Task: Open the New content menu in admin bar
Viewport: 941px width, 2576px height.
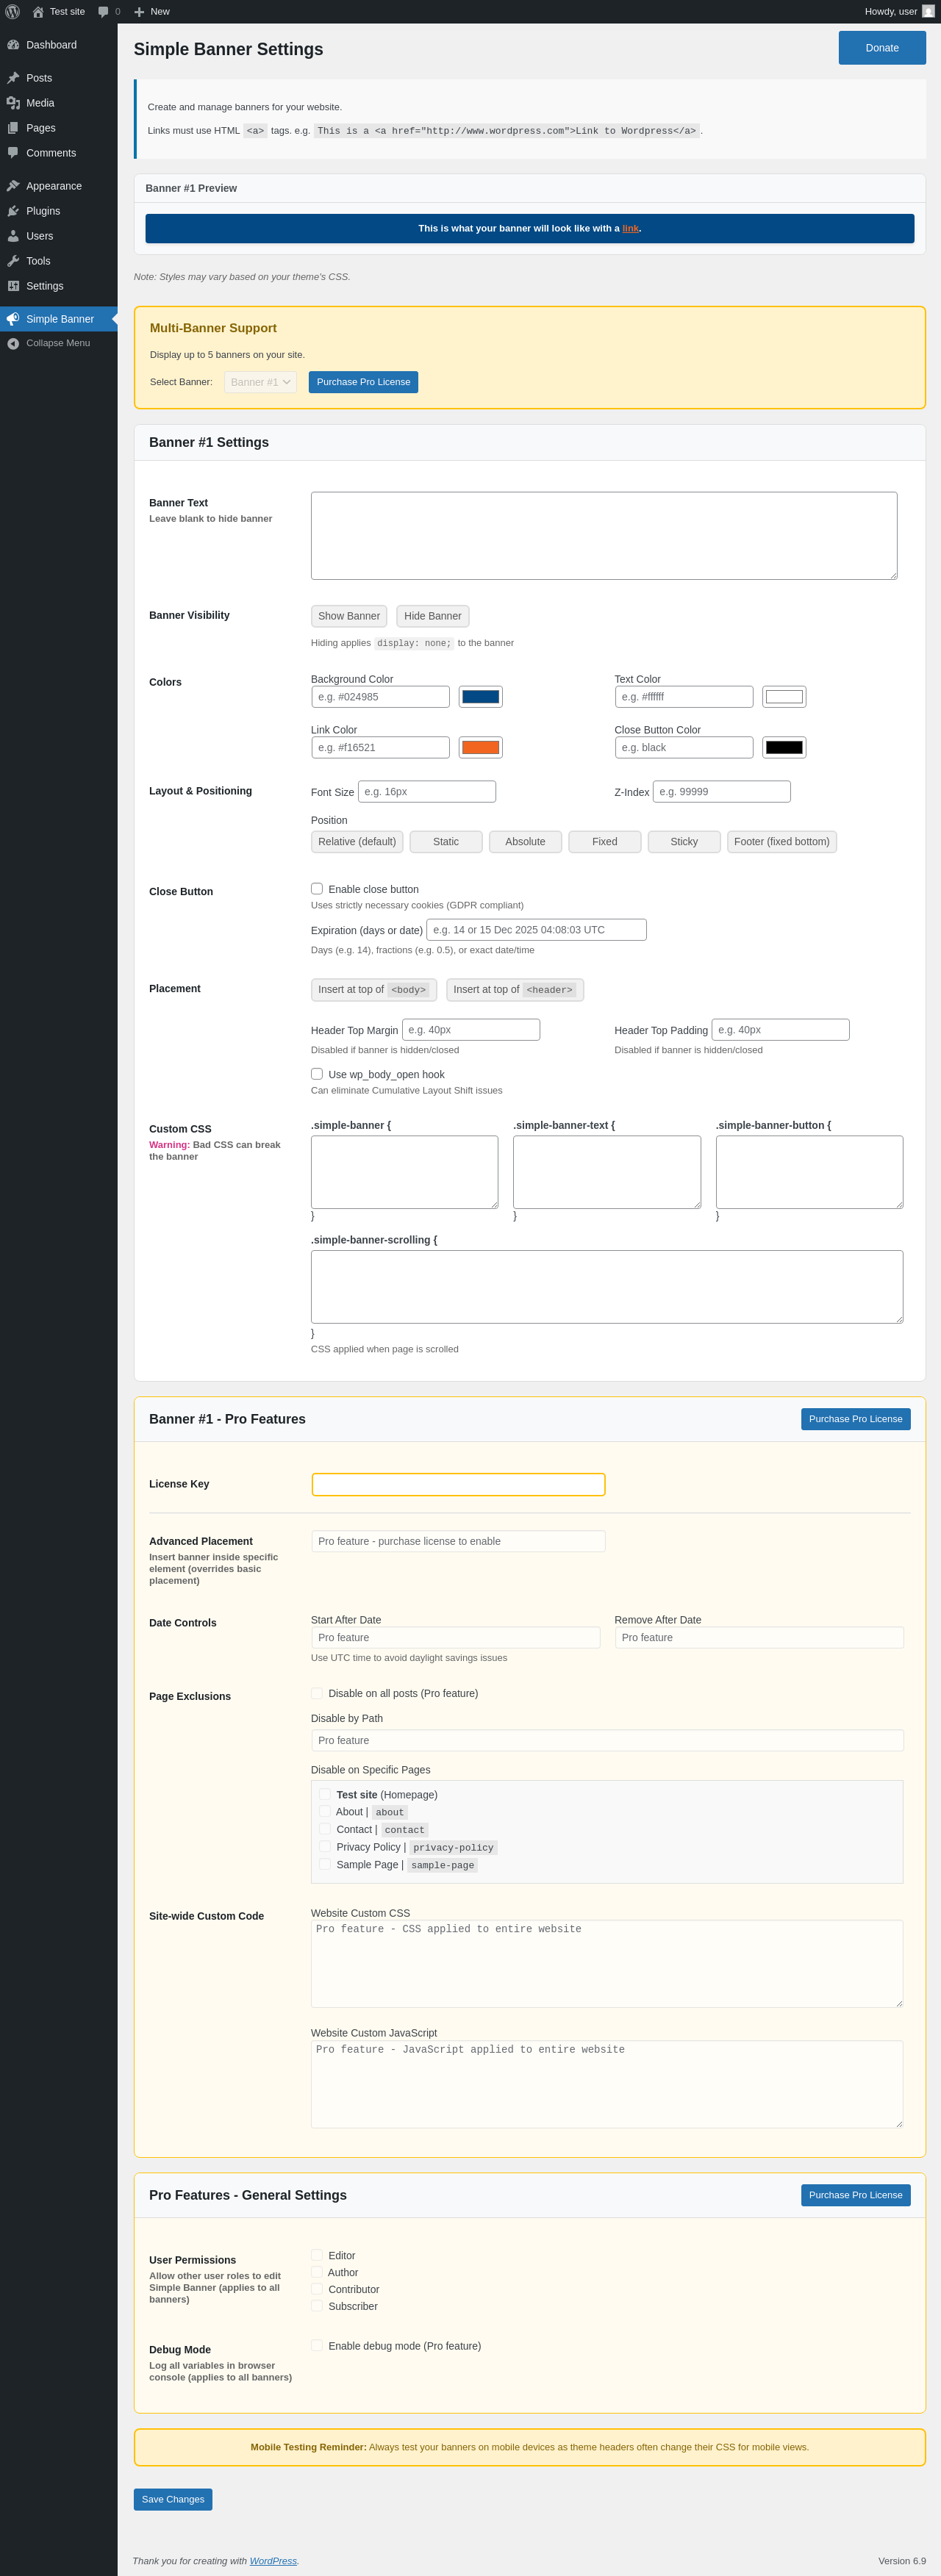Action: pyautogui.click(x=152, y=12)
